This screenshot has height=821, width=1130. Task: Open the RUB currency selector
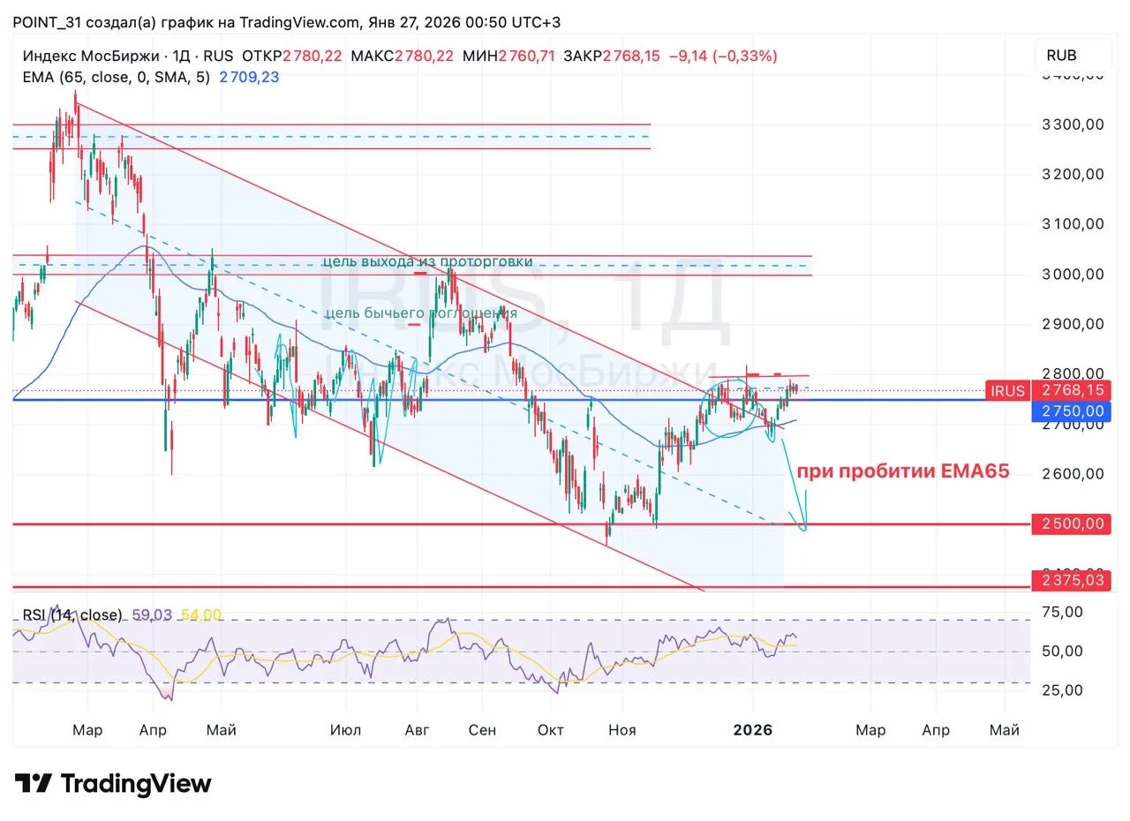(x=1061, y=55)
